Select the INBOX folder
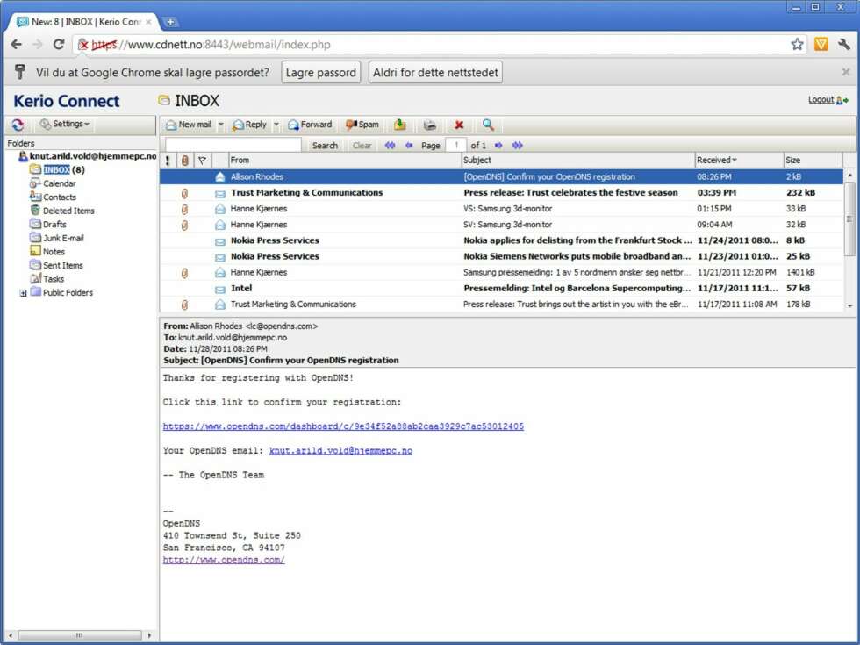 point(57,169)
